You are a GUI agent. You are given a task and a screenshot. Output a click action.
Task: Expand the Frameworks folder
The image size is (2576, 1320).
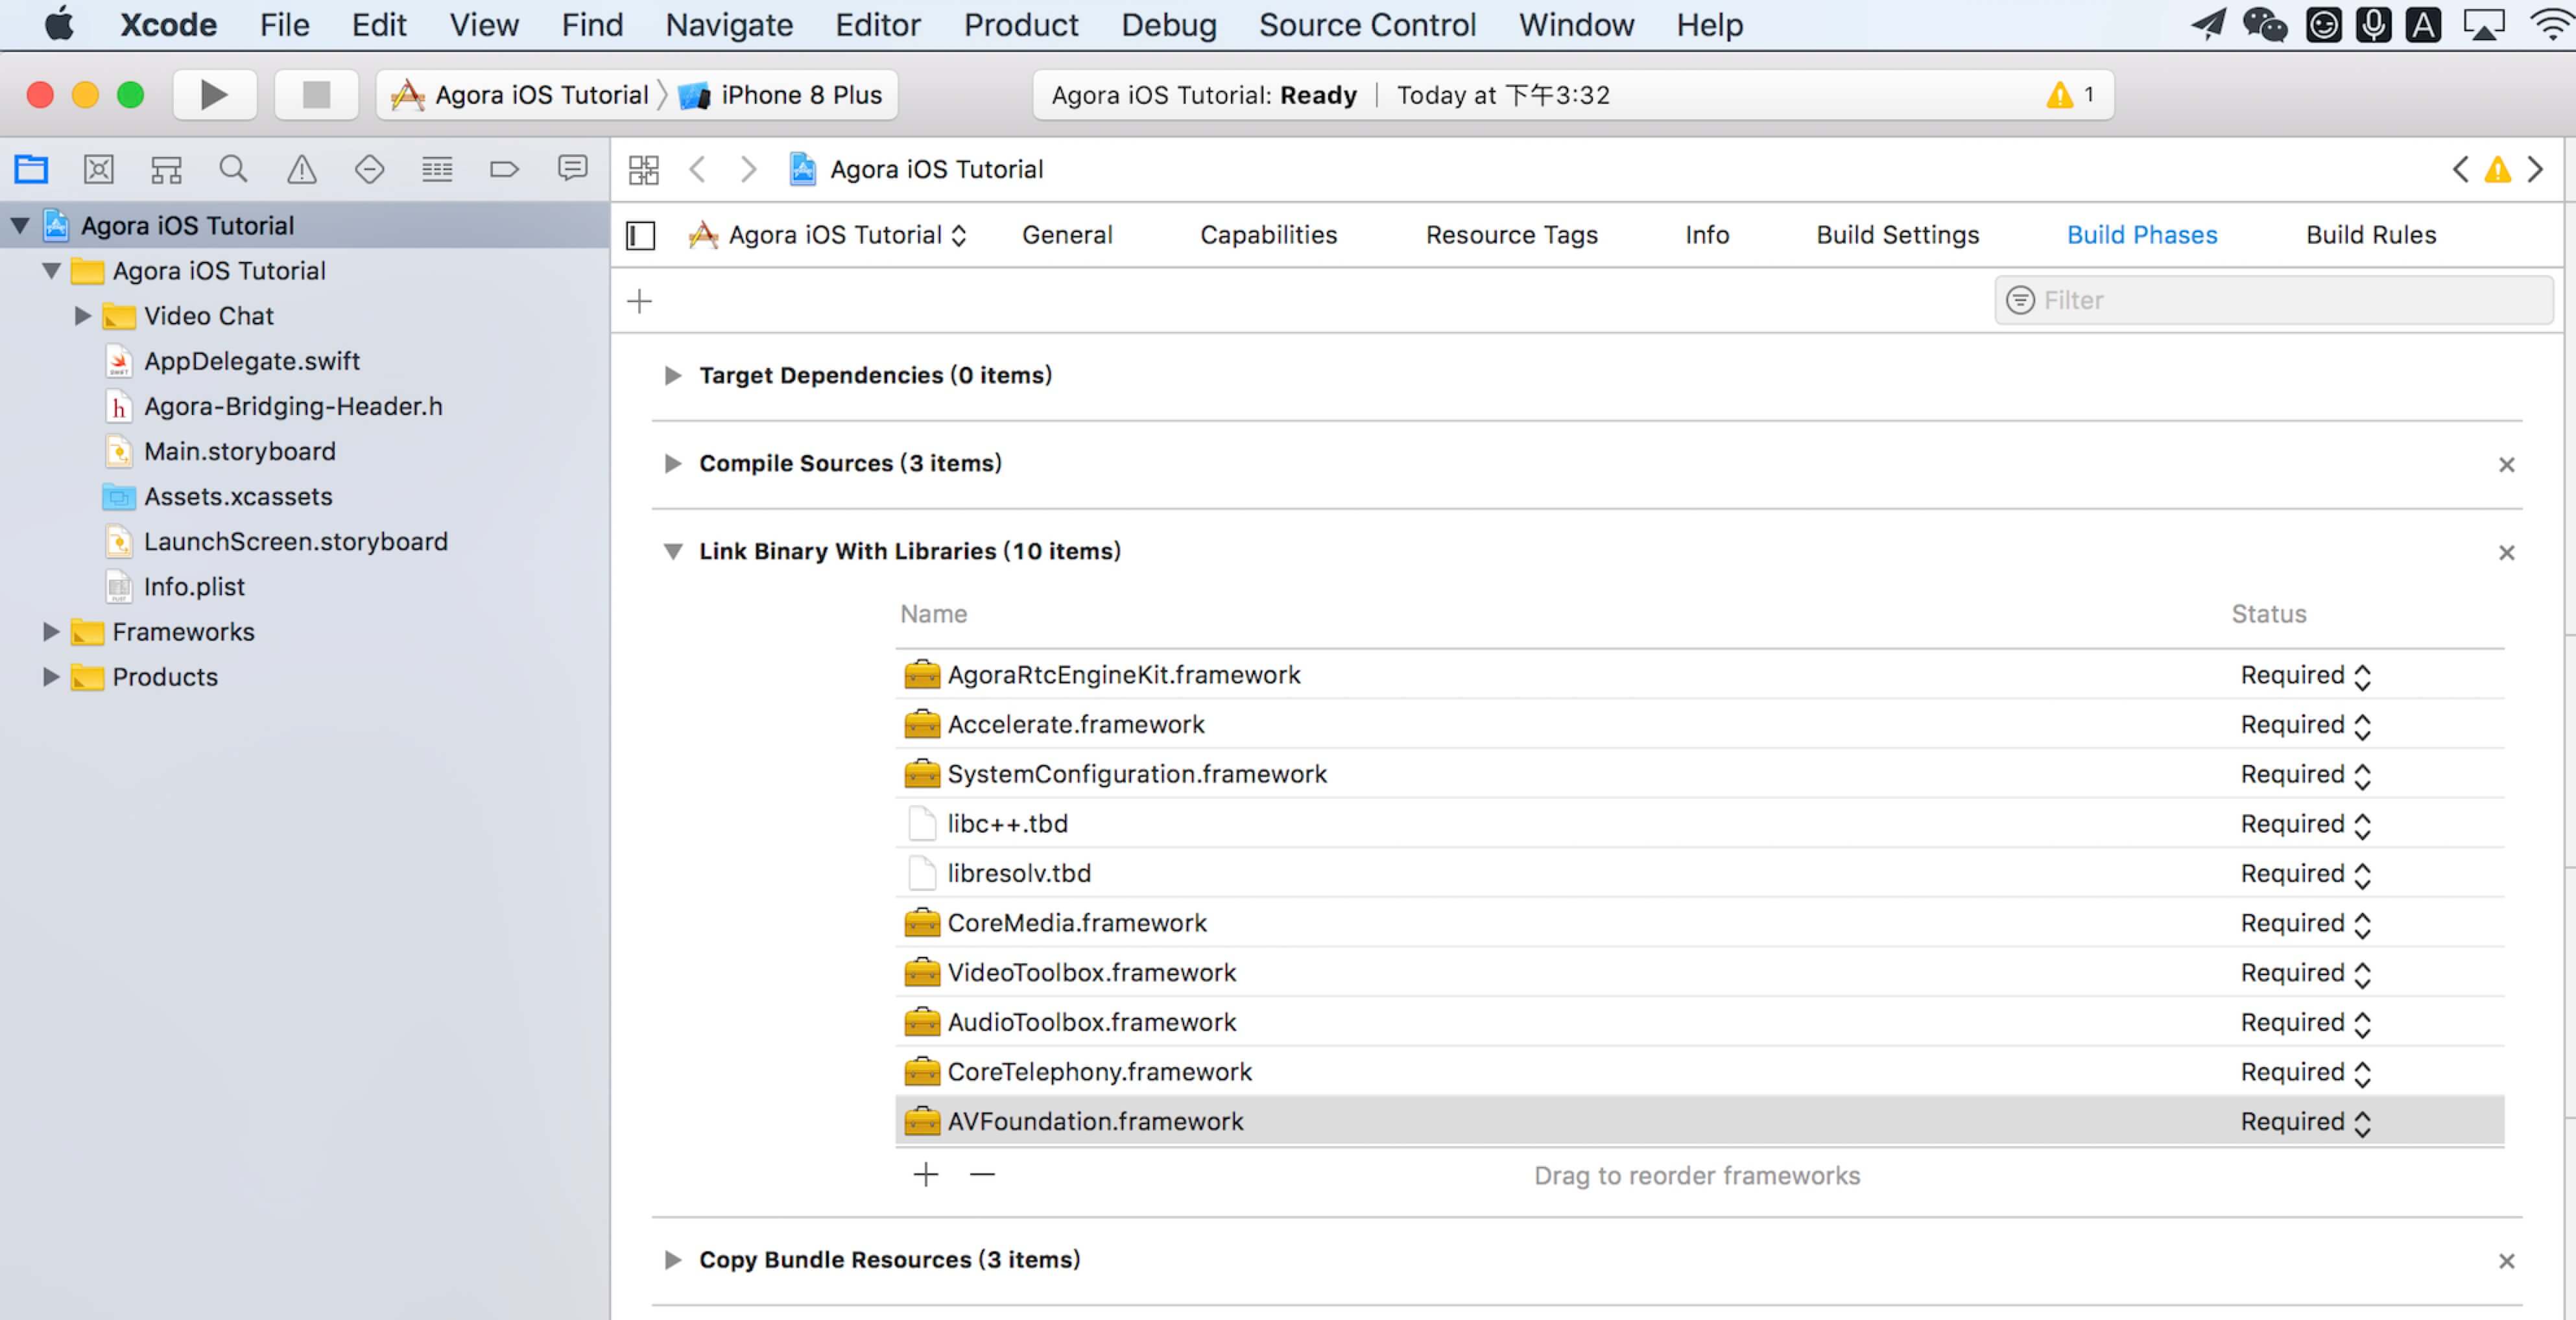[x=51, y=632]
